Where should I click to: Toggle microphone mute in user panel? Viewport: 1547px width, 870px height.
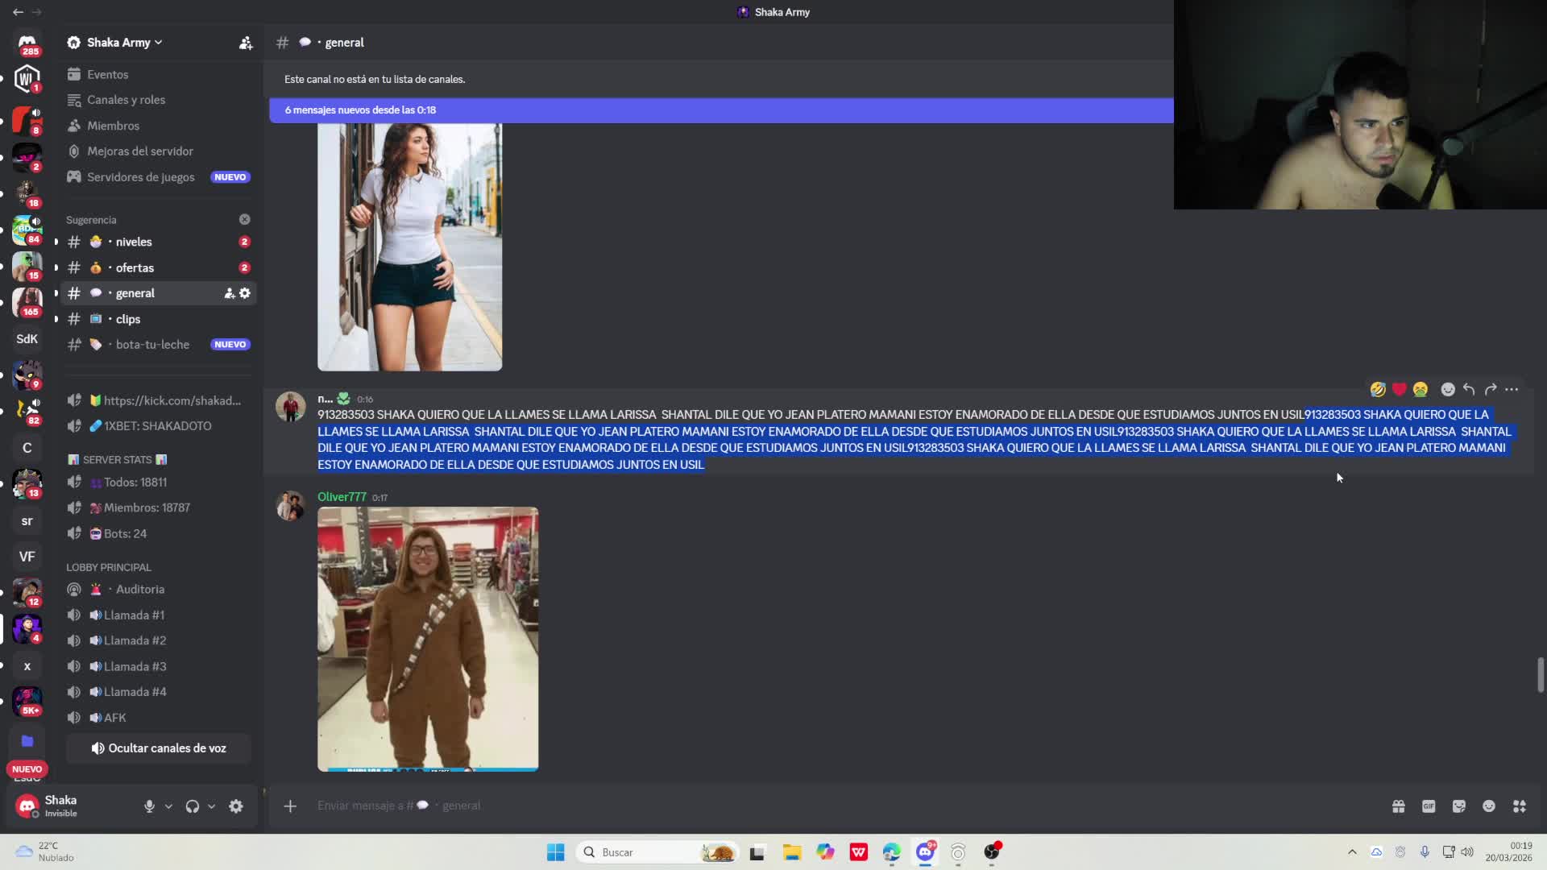pyautogui.click(x=149, y=806)
